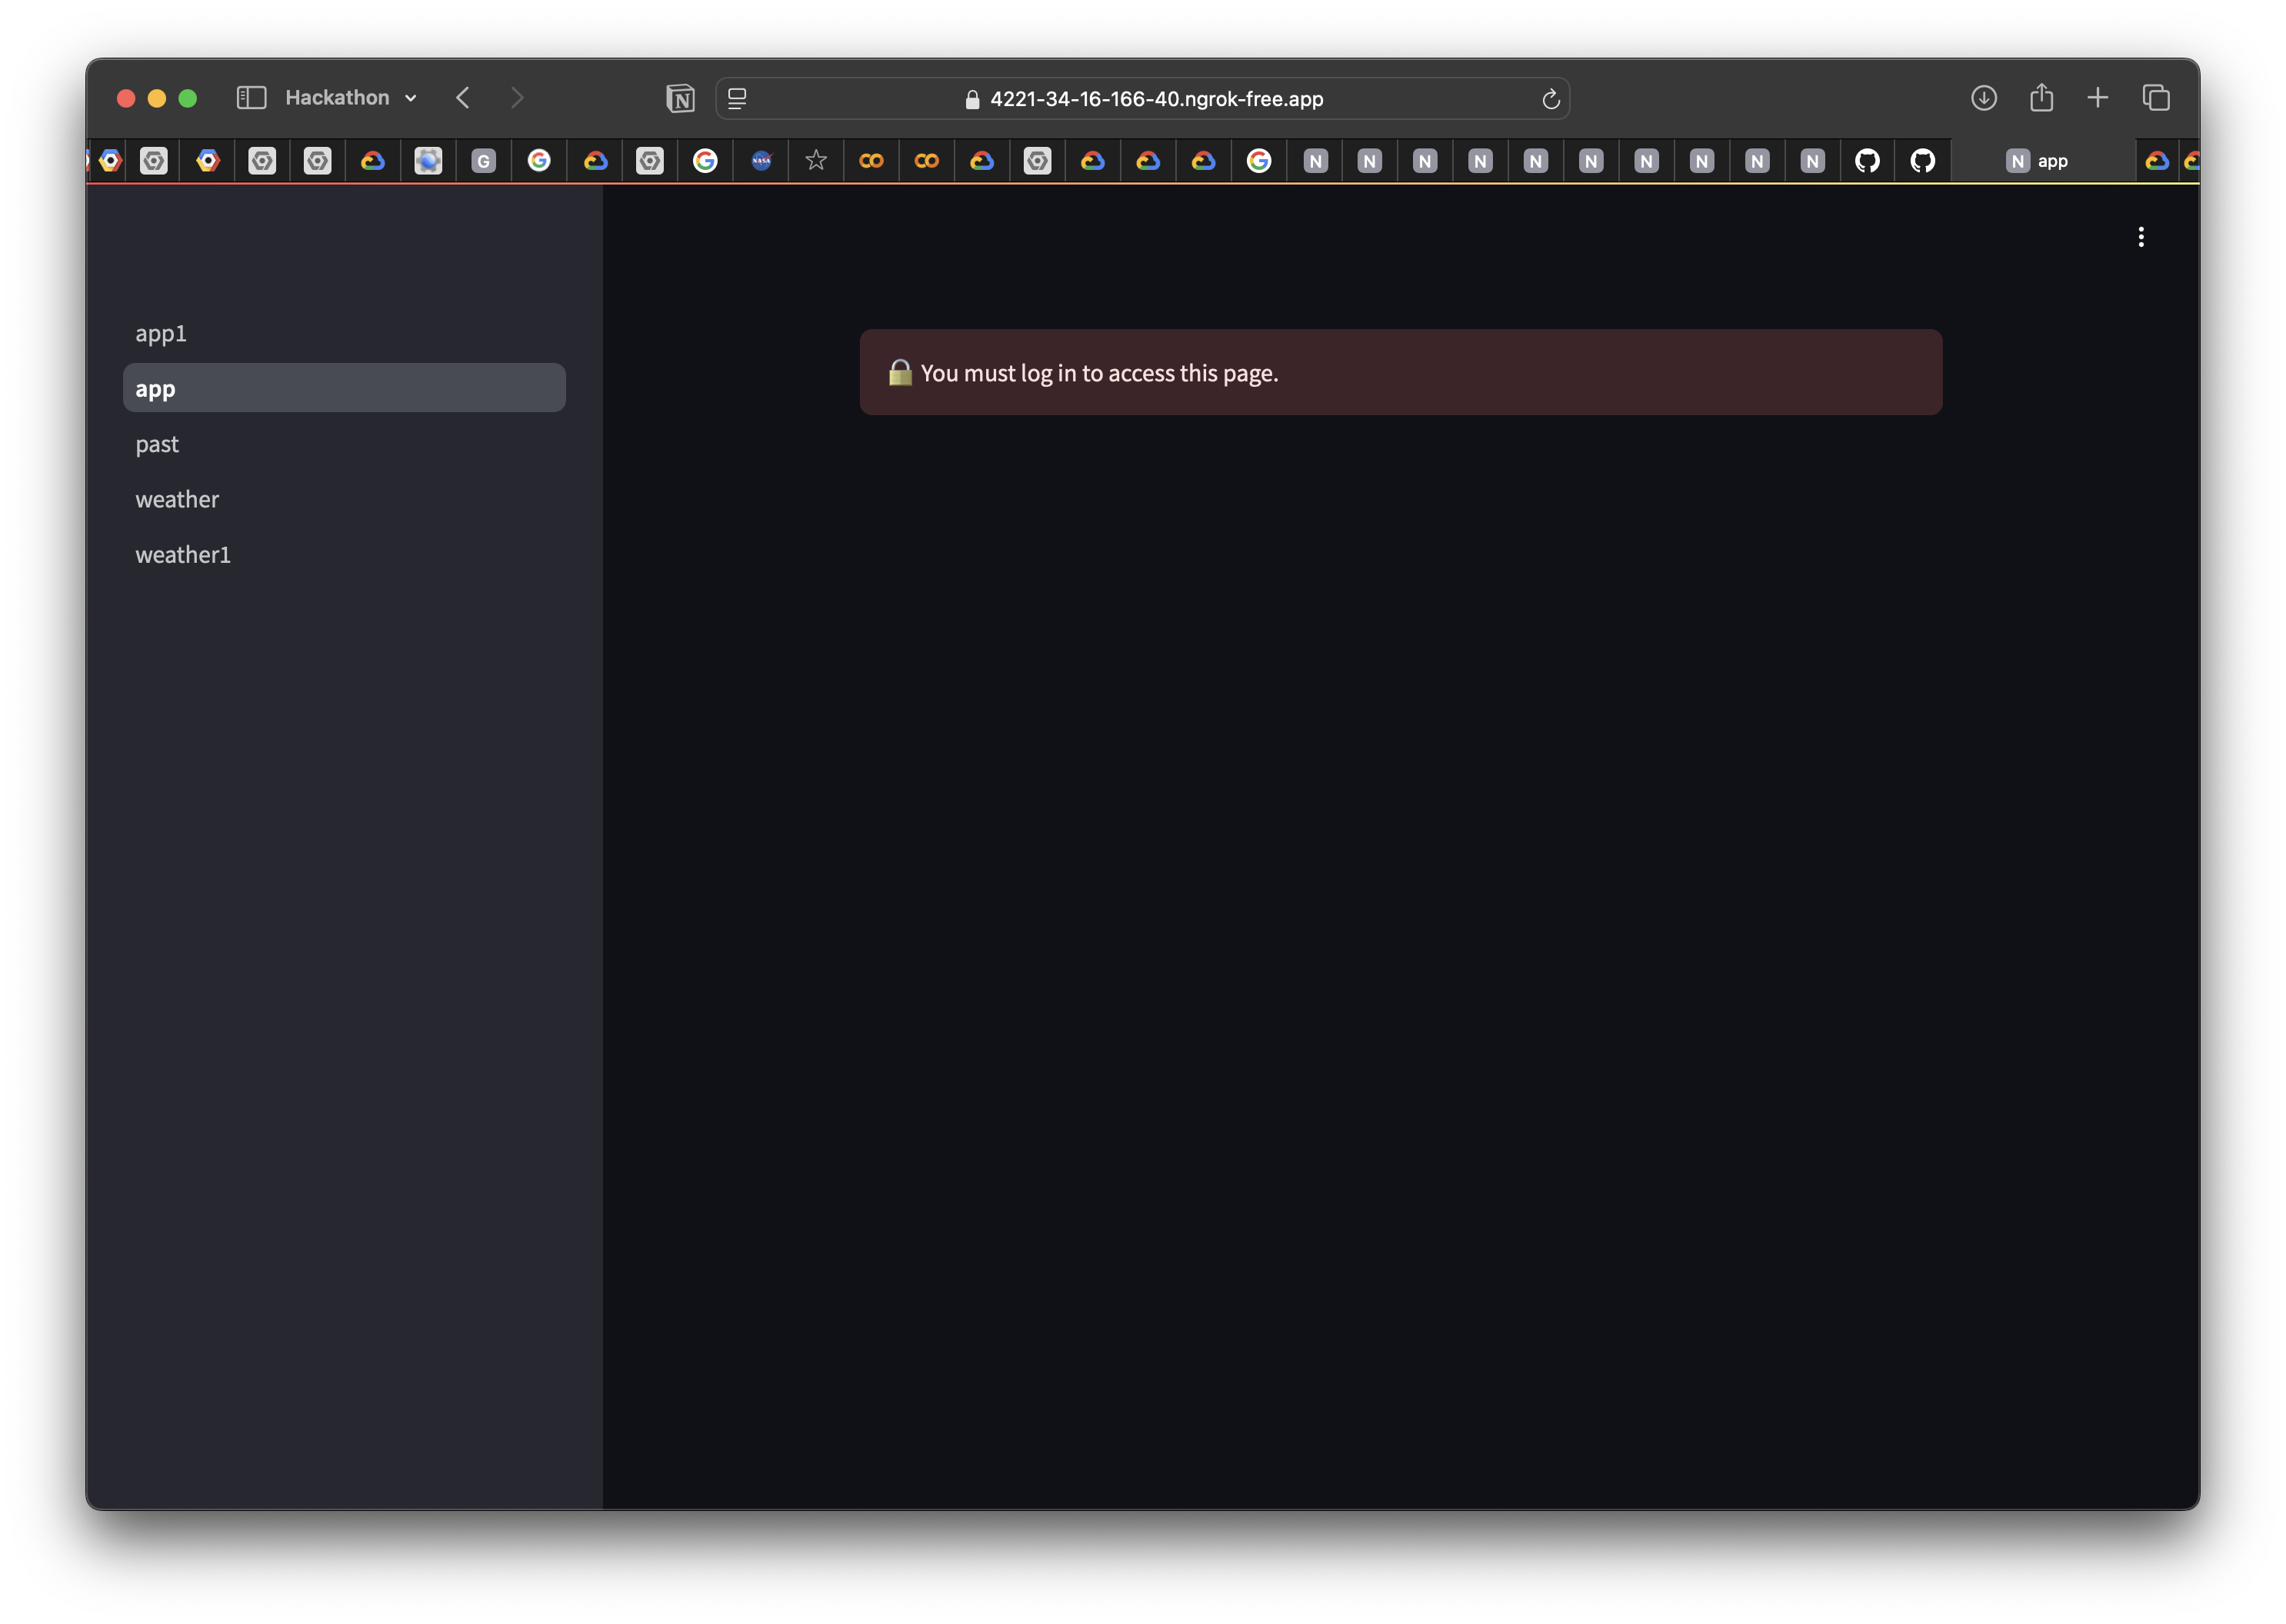Toggle the Safari sidebar button
The image size is (2286, 1624).
251,98
